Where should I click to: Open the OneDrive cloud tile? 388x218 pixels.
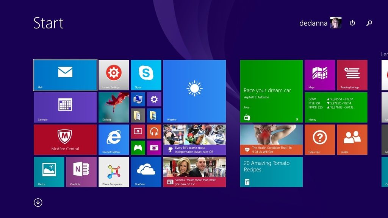146,172
